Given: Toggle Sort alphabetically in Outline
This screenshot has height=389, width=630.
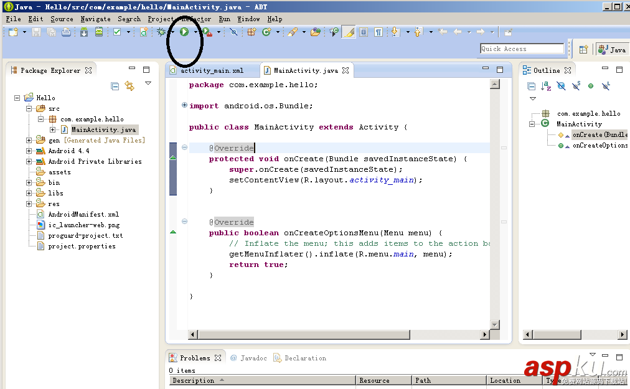Looking at the screenshot, I should pyautogui.click(x=546, y=86).
